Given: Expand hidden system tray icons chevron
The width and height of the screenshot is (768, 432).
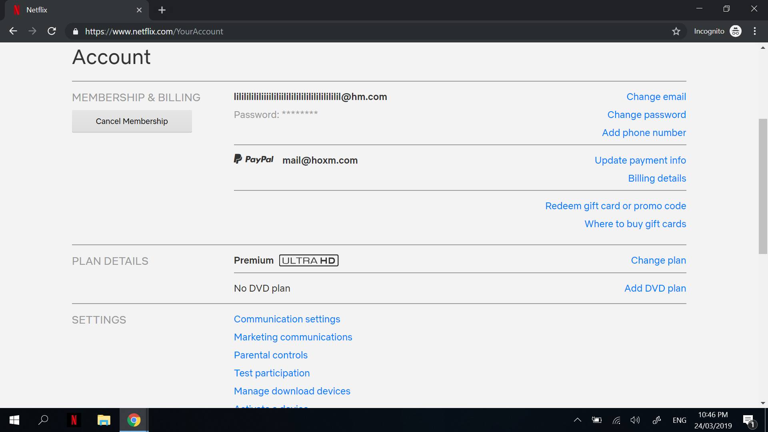Looking at the screenshot, I should pyautogui.click(x=577, y=420).
